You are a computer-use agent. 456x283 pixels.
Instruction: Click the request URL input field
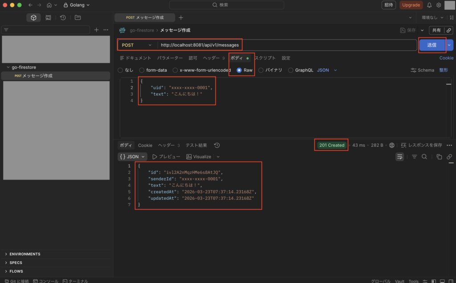285,45
